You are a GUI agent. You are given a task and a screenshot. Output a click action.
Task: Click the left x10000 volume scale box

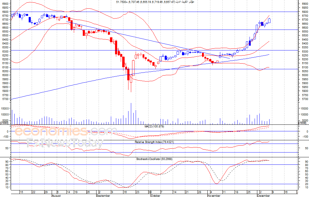[x=4, y=123]
